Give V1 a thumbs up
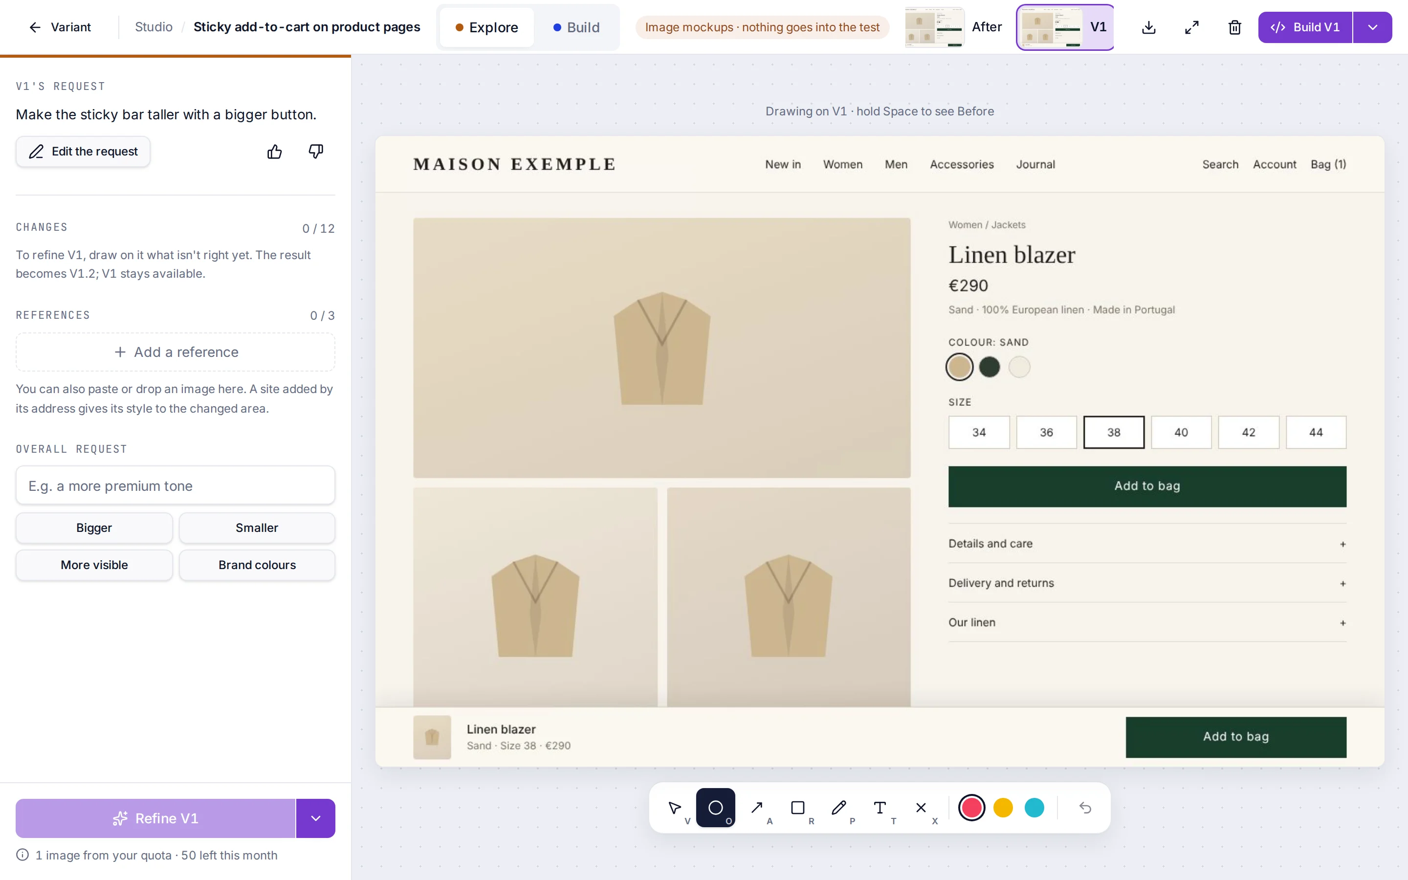 pos(275,152)
